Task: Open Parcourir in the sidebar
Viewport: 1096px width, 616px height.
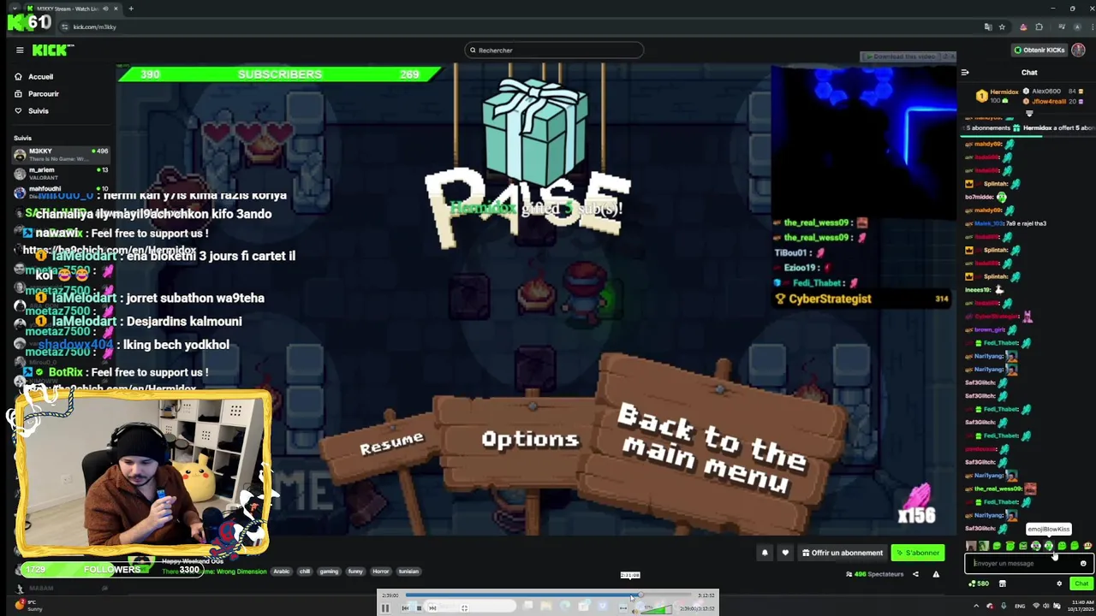Action: tap(43, 93)
